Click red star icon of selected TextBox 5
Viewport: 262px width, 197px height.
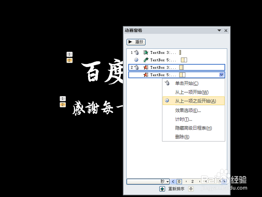[146, 75]
